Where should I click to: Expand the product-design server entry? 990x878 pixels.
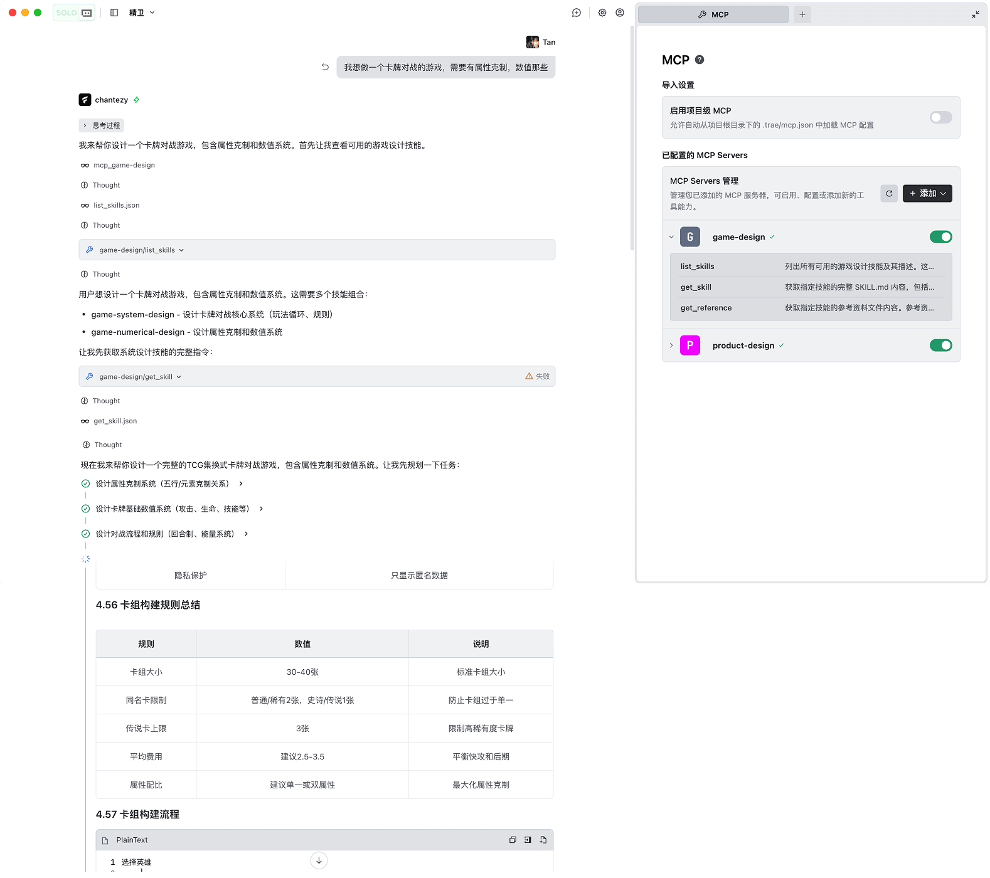pos(671,346)
